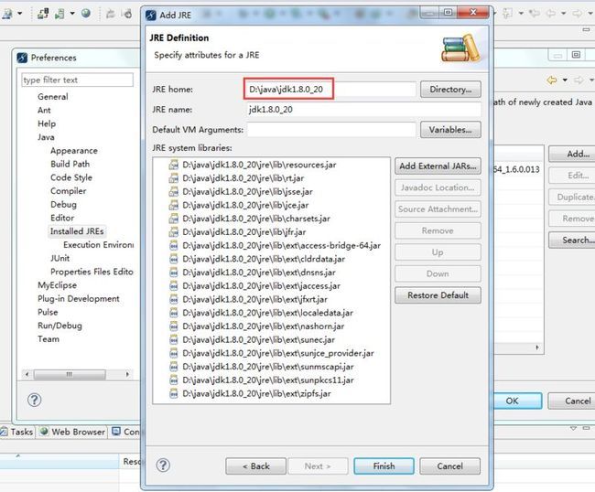The width and height of the screenshot is (595, 492).
Task: Click the Restore Default button
Action: point(438,295)
